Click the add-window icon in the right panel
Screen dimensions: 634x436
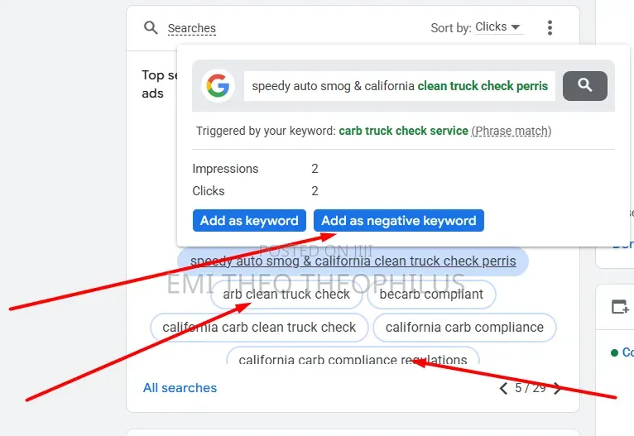pyautogui.click(x=620, y=307)
